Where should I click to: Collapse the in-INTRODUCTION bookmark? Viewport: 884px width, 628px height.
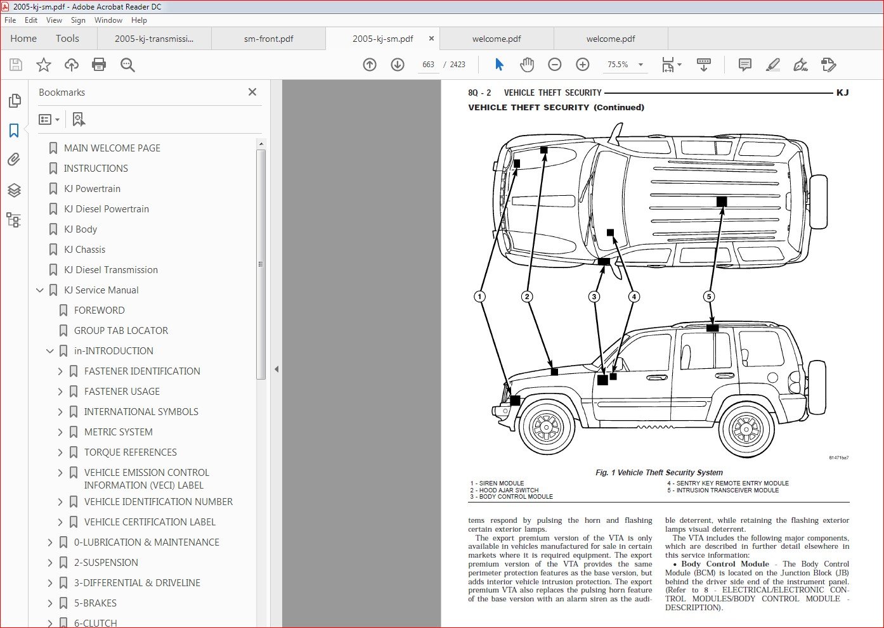point(50,351)
